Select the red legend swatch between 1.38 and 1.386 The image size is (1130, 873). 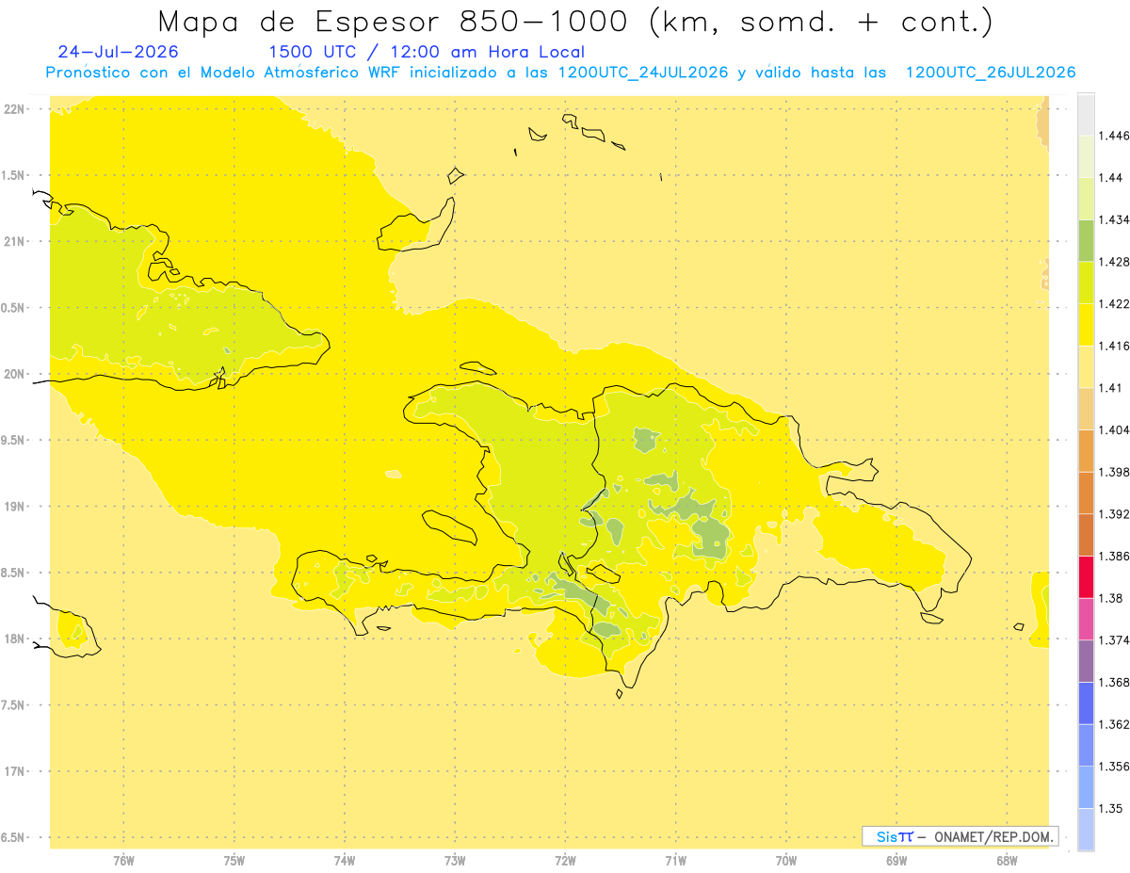click(x=1086, y=577)
